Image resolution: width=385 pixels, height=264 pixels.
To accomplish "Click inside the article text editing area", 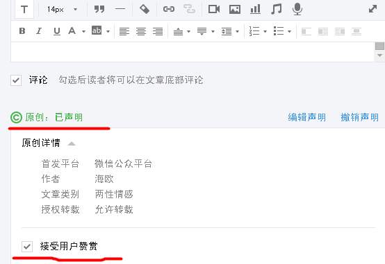I will pyautogui.click(x=192, y=52).
